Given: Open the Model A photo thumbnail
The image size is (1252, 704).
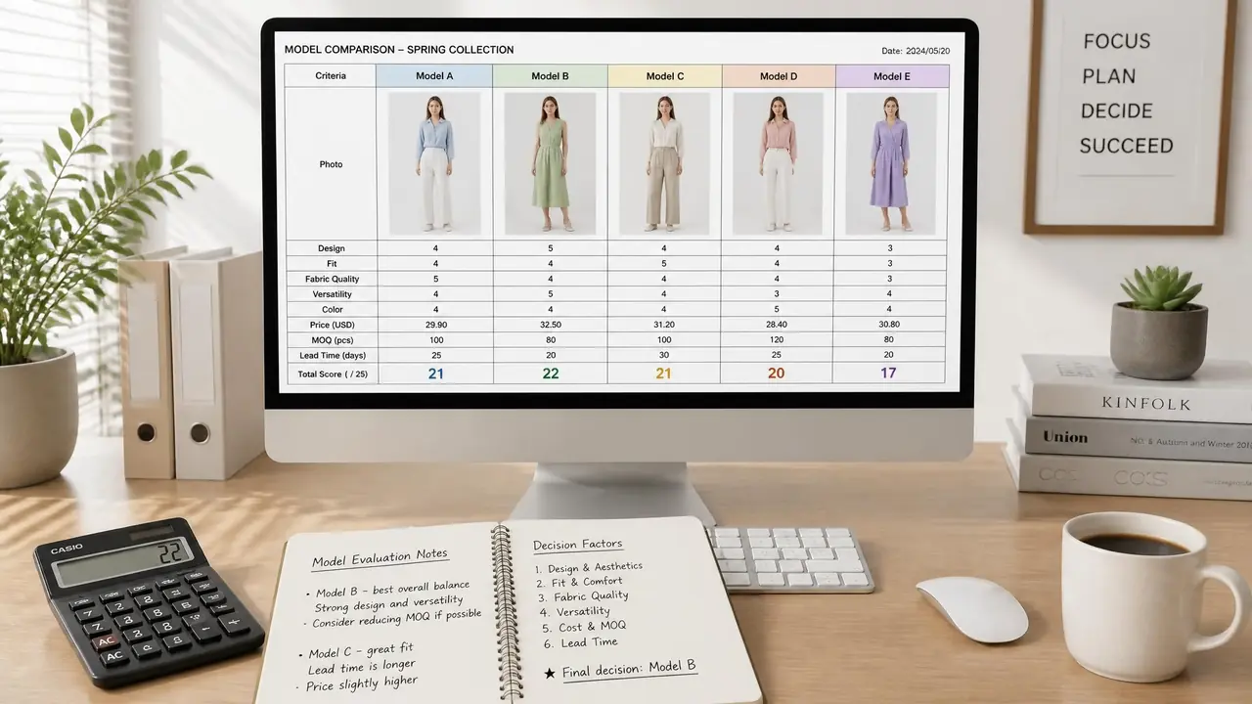Looking at the screenshot, I should pyautogui.click(x=435, y=163).
